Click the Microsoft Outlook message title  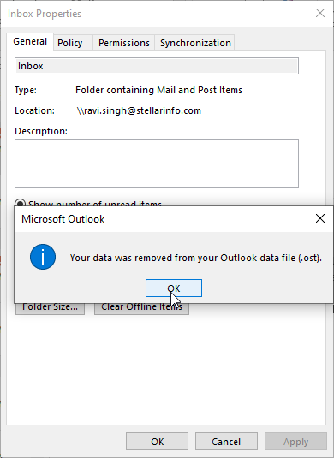click(63, 219)
